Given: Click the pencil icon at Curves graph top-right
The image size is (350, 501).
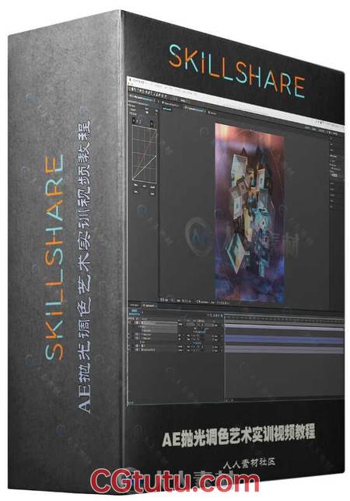Looking at the screenshot, I should coord(152,123).
